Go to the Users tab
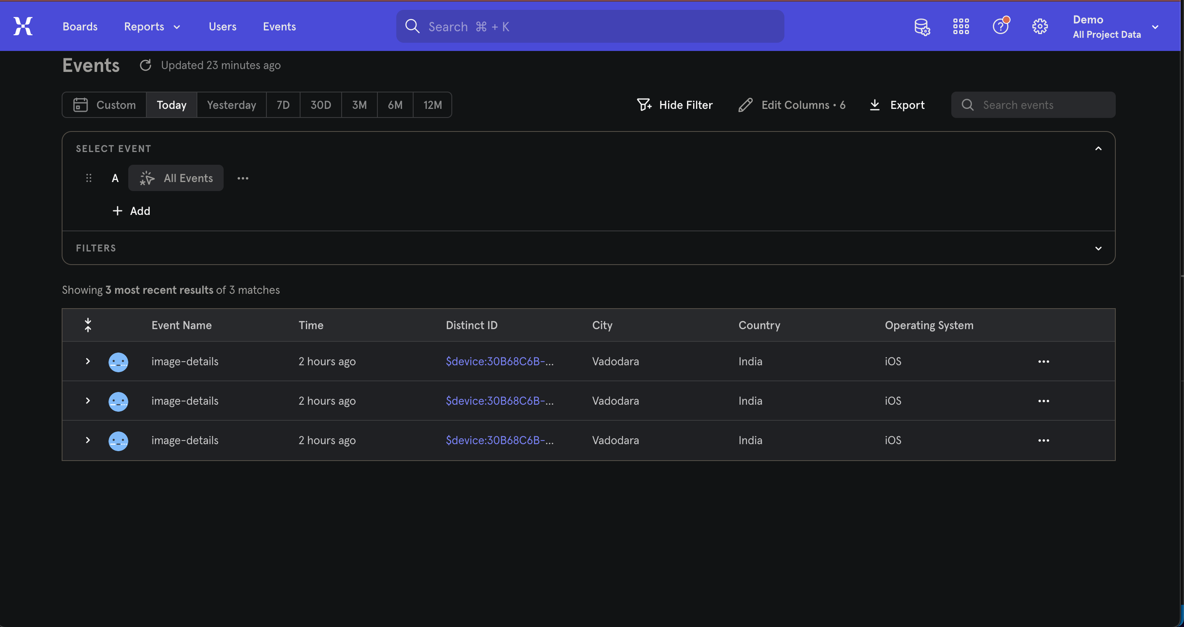 [222, 27]
